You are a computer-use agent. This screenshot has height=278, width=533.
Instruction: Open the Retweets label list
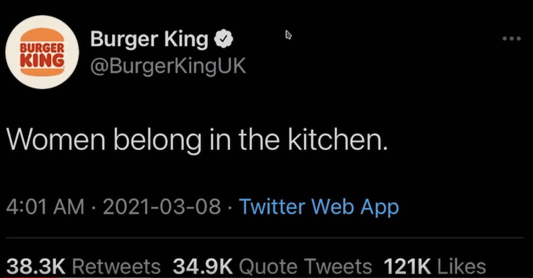[x=116, y=266]
